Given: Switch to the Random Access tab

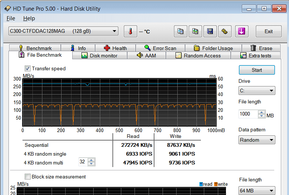Looking at the screenshot, I should coord(198,56).
